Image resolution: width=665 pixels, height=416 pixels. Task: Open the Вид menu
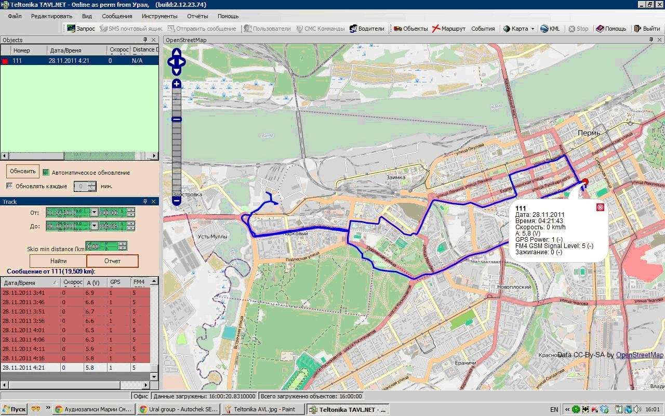click(x=87, y=16)
